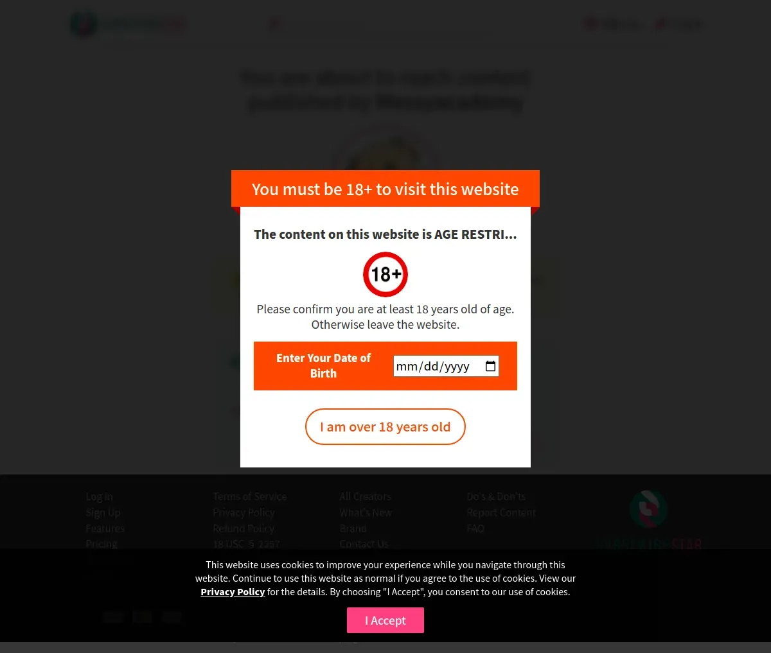Image resolution: width=771 pixels, height=653 pixels.
Task: Accept cookies with I Accept button
Action: (385, 620)
